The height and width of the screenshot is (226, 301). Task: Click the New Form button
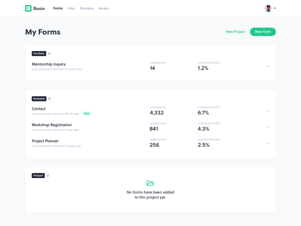click(263, 32)
